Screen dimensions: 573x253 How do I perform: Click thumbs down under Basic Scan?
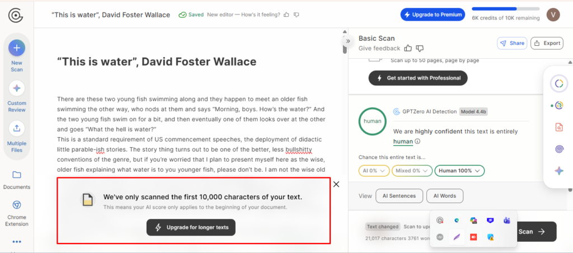pyautogui.click(x=420, y=48)
